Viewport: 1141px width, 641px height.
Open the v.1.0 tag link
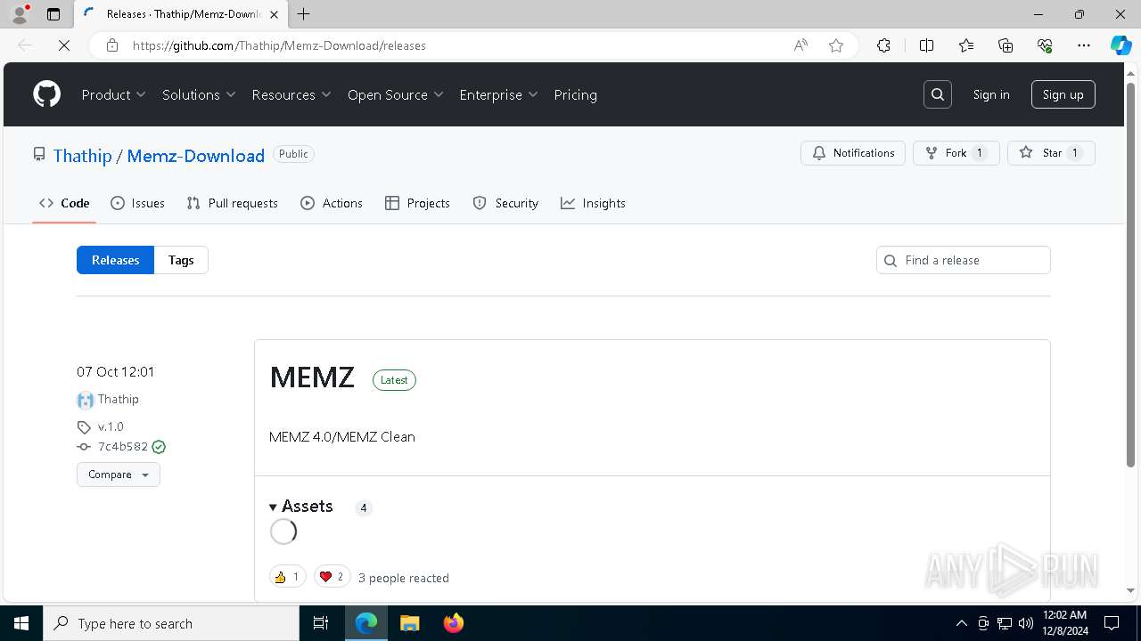[x=111, y=426]
